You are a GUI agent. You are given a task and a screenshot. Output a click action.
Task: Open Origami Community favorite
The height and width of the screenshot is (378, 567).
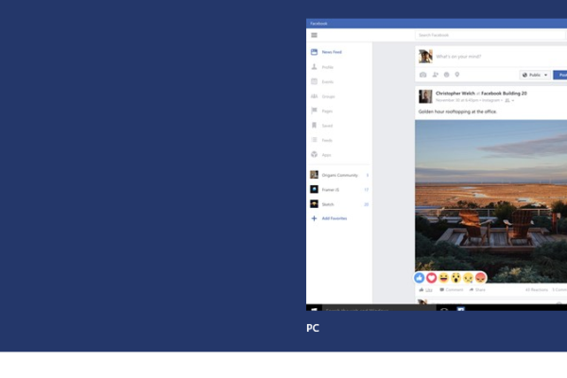(339, 175)
